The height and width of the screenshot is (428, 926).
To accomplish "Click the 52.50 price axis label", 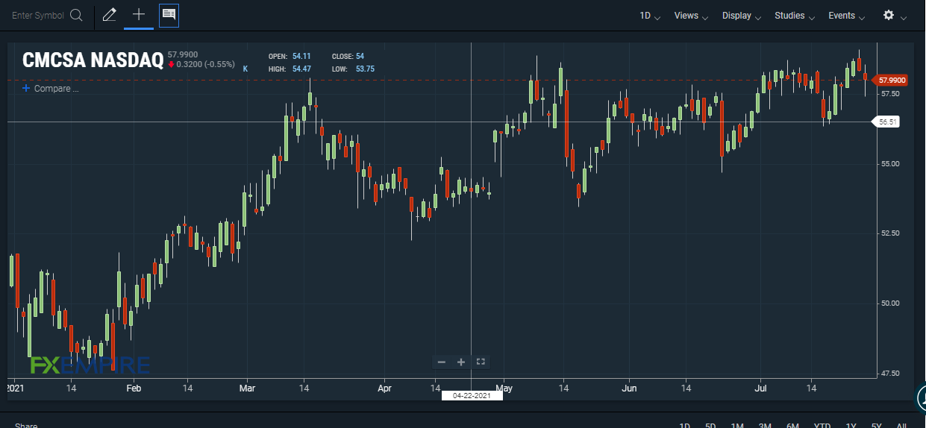I will pyautogui.click(x=889, y=233).
